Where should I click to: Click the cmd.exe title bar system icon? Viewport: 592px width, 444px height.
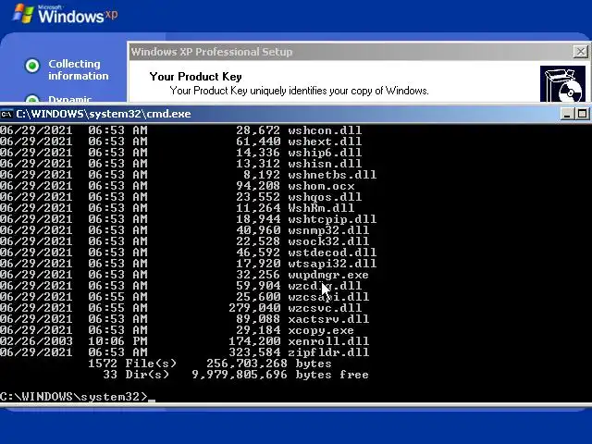6,114
